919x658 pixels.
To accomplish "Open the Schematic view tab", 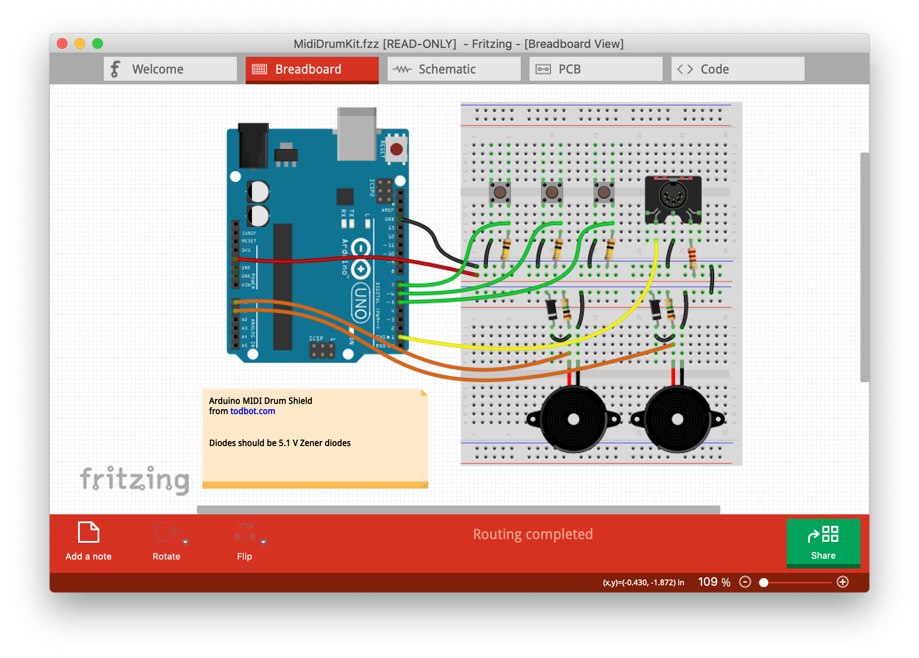I will [x=454, y=69].
